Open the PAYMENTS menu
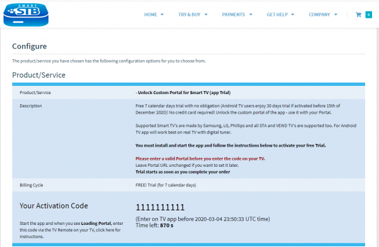 [234, 15]
